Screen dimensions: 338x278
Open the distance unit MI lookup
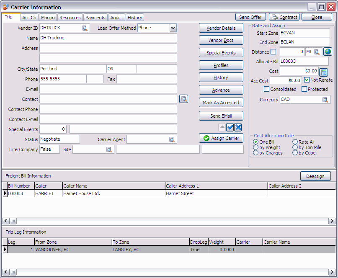tap(317, 52)
